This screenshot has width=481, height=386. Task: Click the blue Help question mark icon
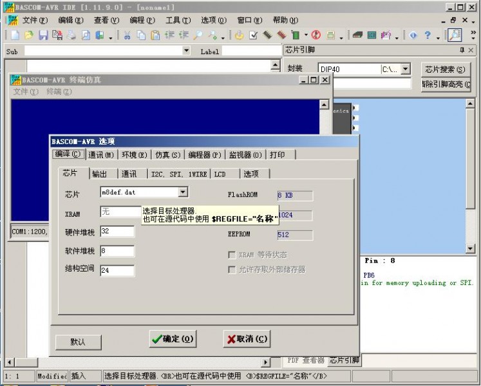point(428,35)
